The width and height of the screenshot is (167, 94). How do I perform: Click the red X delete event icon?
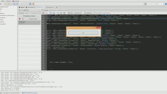click(x=20, y=19)
